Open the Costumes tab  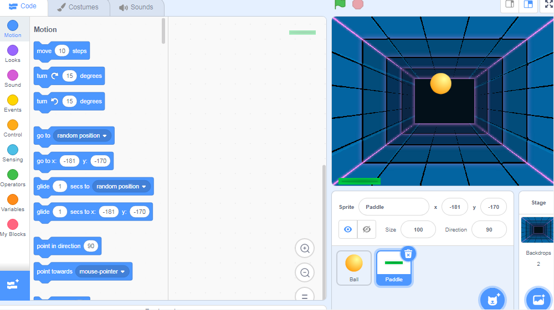79,7
